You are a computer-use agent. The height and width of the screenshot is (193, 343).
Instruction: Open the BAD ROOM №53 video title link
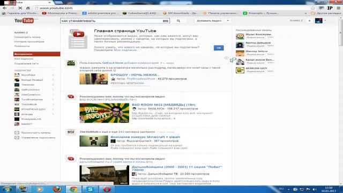[x=163, y=105]
